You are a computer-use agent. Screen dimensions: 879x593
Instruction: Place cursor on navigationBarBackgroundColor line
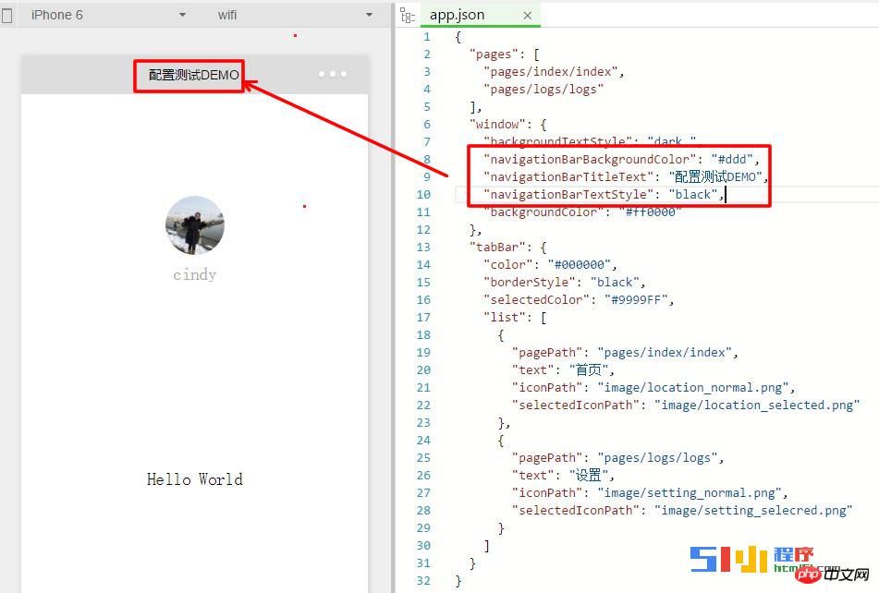pos(592,159)
